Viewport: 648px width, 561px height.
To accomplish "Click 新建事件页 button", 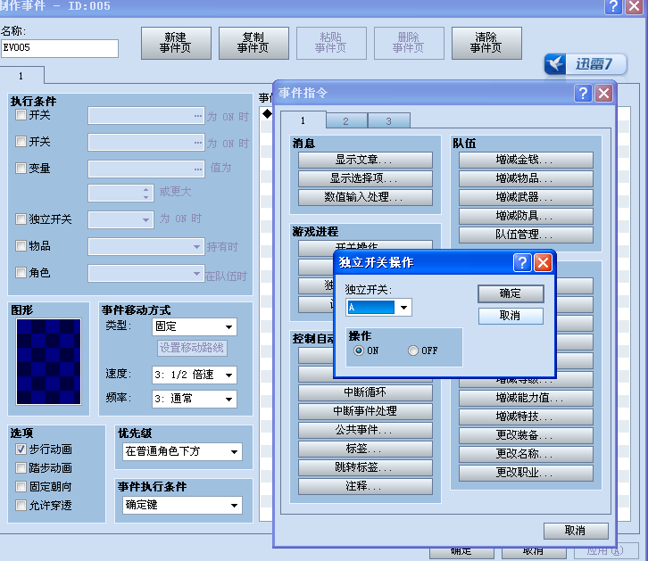I will (176, 43).
